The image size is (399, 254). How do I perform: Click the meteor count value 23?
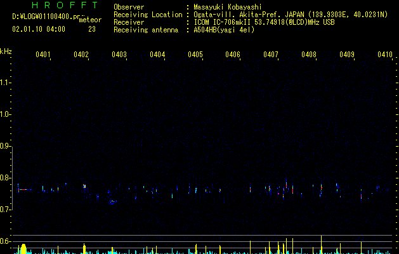(x=92, y=29)
